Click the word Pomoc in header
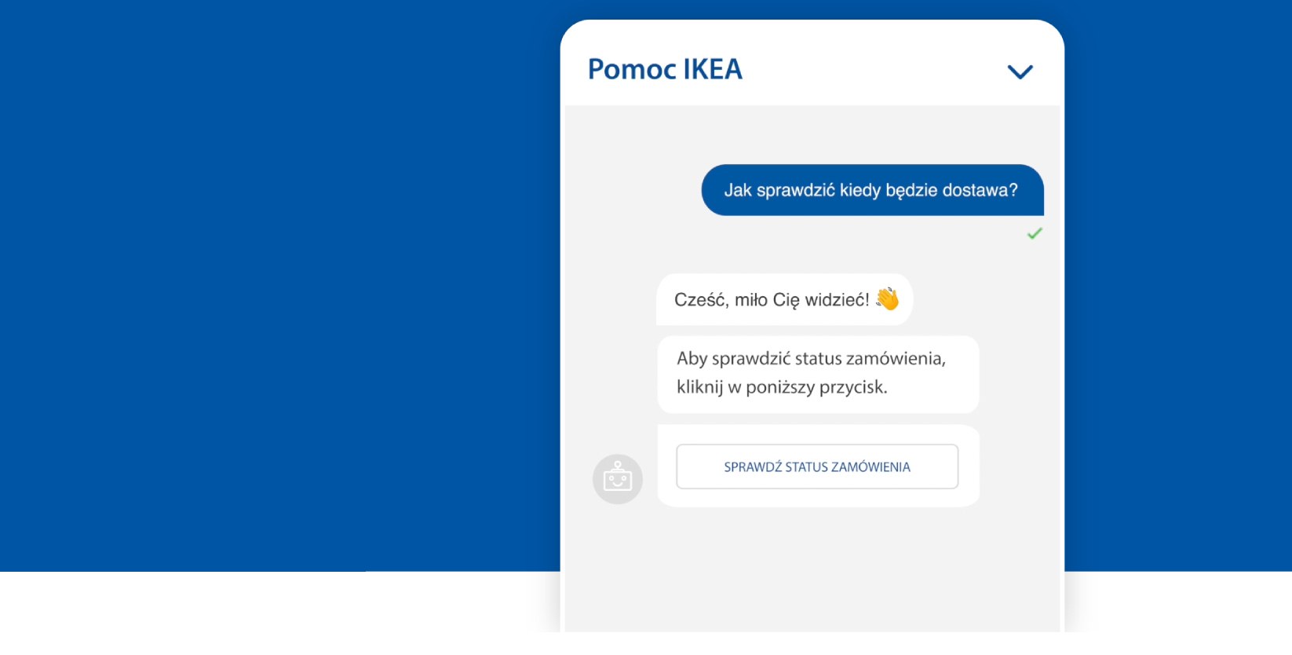 click(632, 69)
